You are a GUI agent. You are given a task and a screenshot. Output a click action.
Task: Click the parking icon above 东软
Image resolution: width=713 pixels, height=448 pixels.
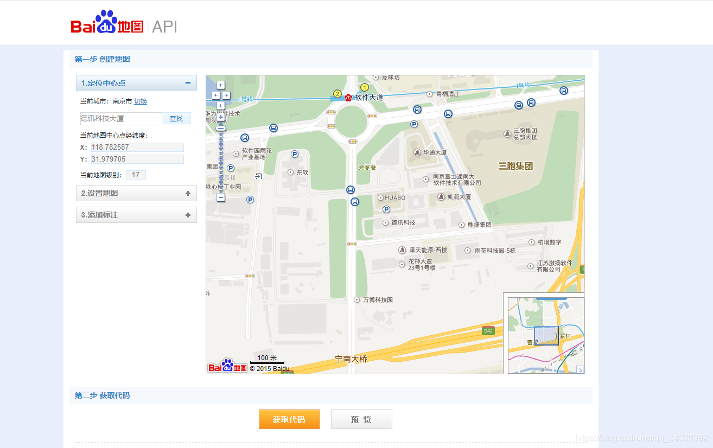coord(295,154)
